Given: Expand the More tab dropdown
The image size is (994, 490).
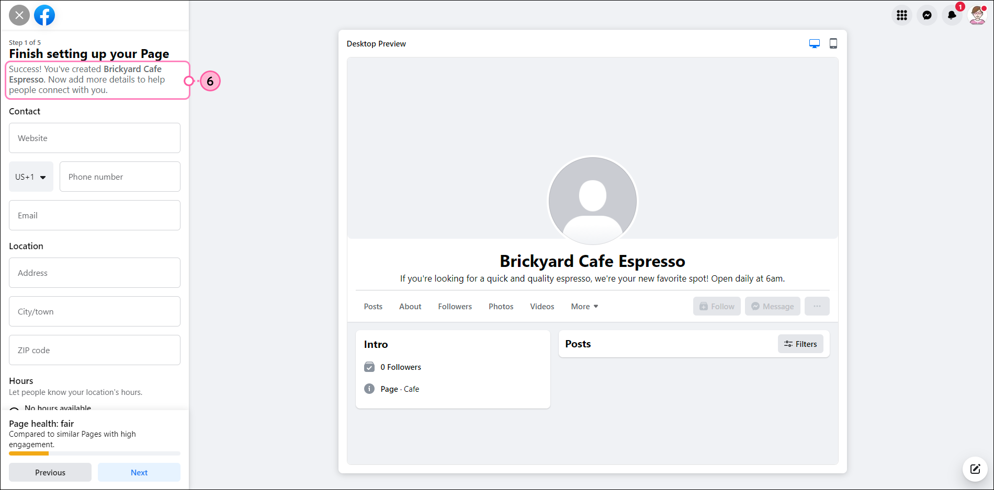Looking at the screenshot, I should pyautogui.click(x=584, y=307).
